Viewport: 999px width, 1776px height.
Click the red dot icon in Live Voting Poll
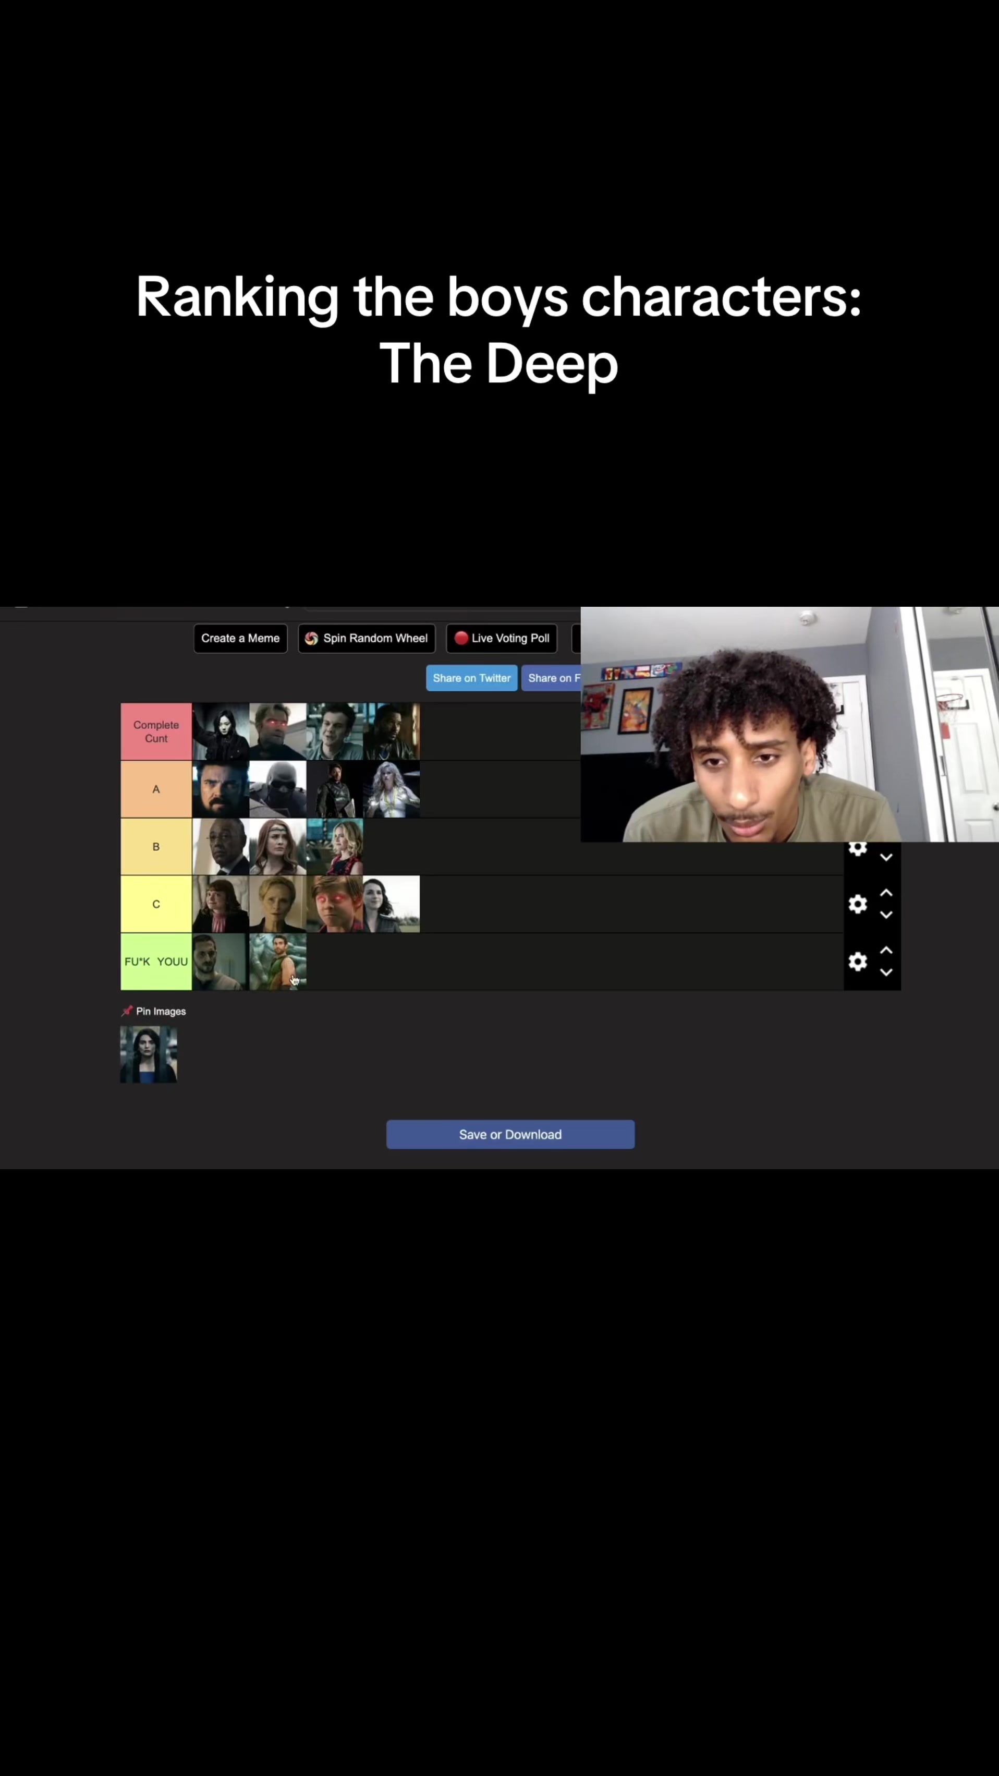(x=461, y=638)
